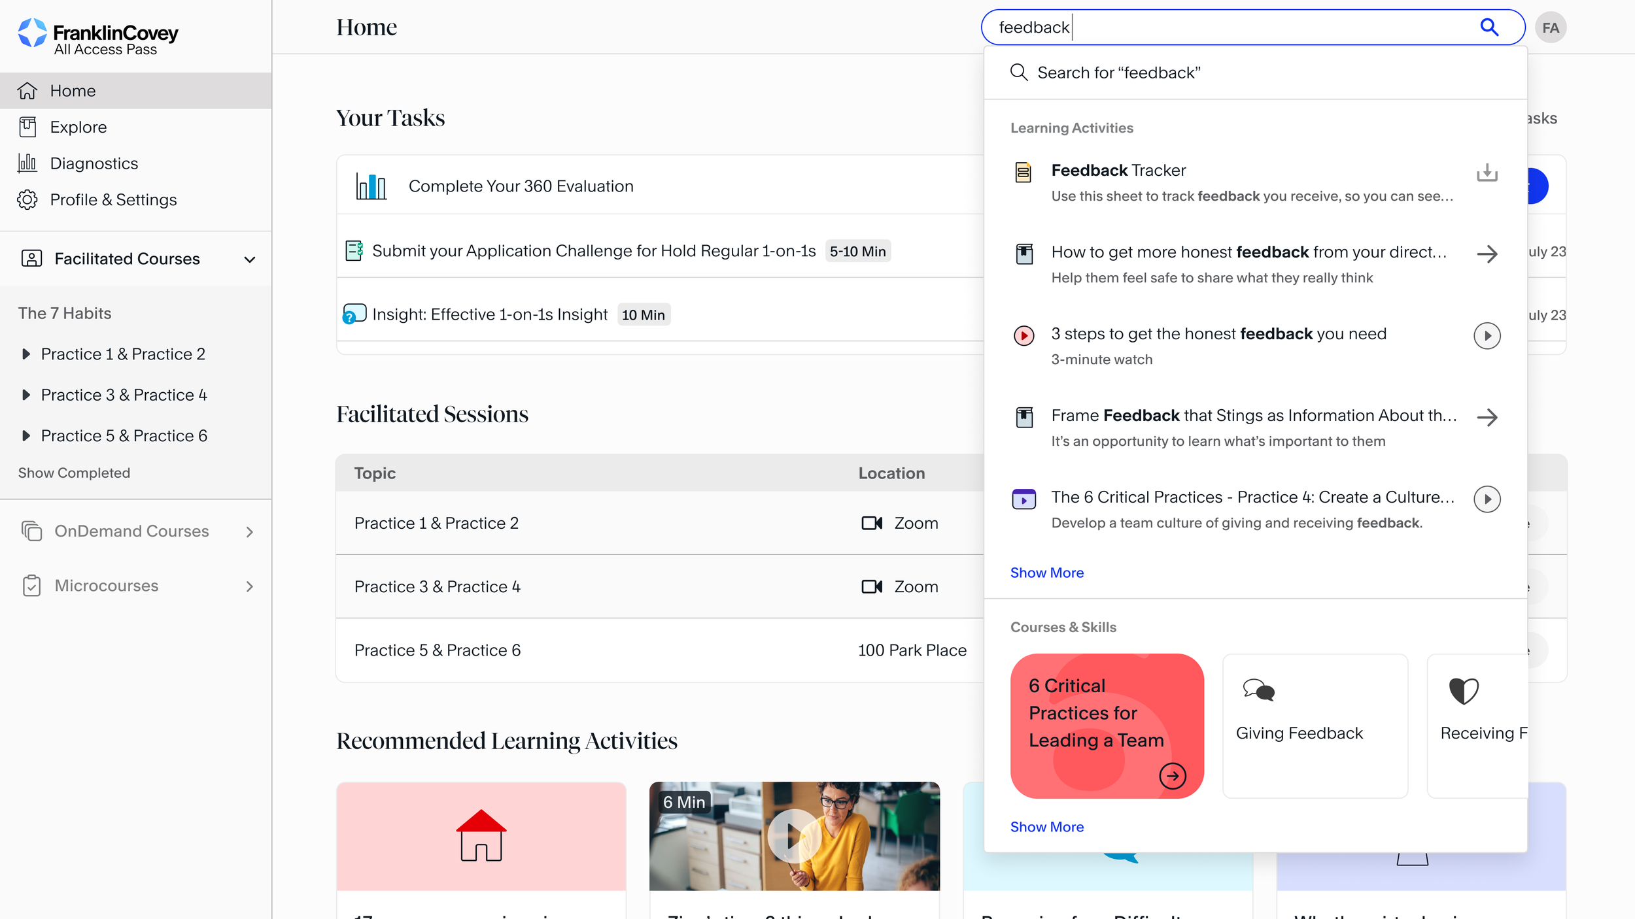The width and height of the screenshot is (1635, 919).
Task: Expand Practice 1 & Practice 2 tree item
Action: coord(26,354)
